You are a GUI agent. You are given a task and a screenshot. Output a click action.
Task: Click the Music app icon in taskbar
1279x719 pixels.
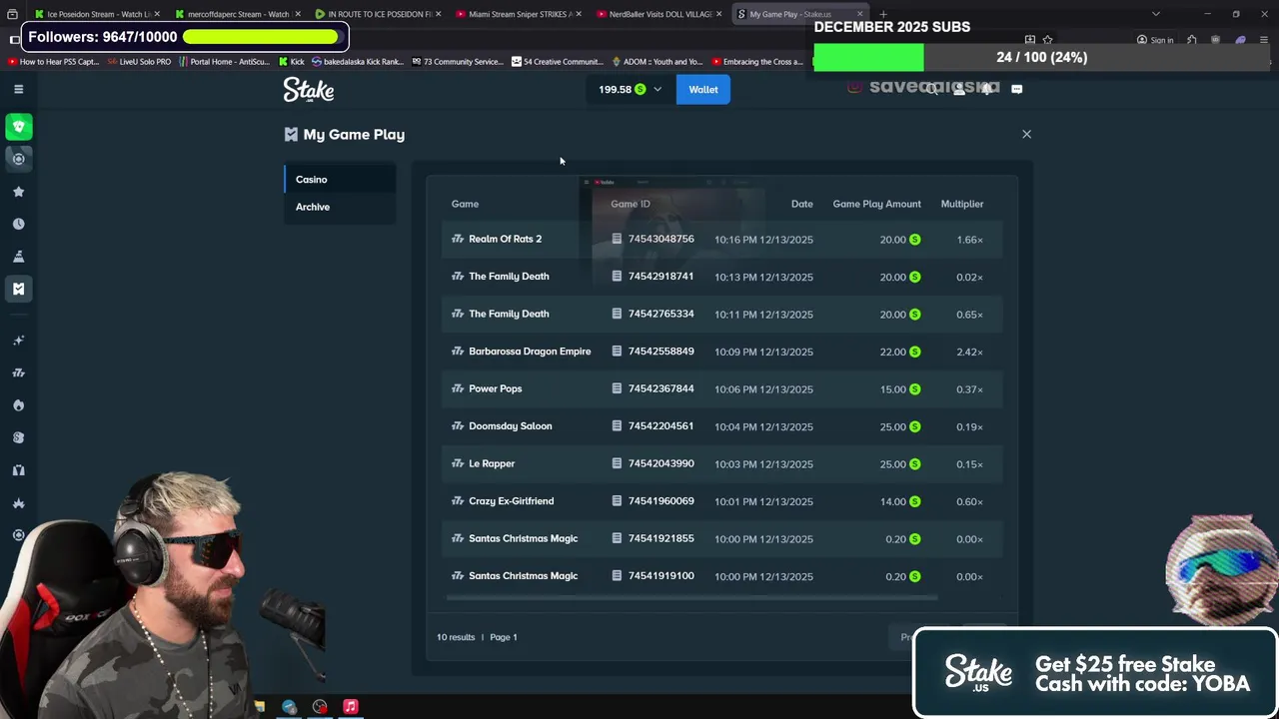click(351, 707)
